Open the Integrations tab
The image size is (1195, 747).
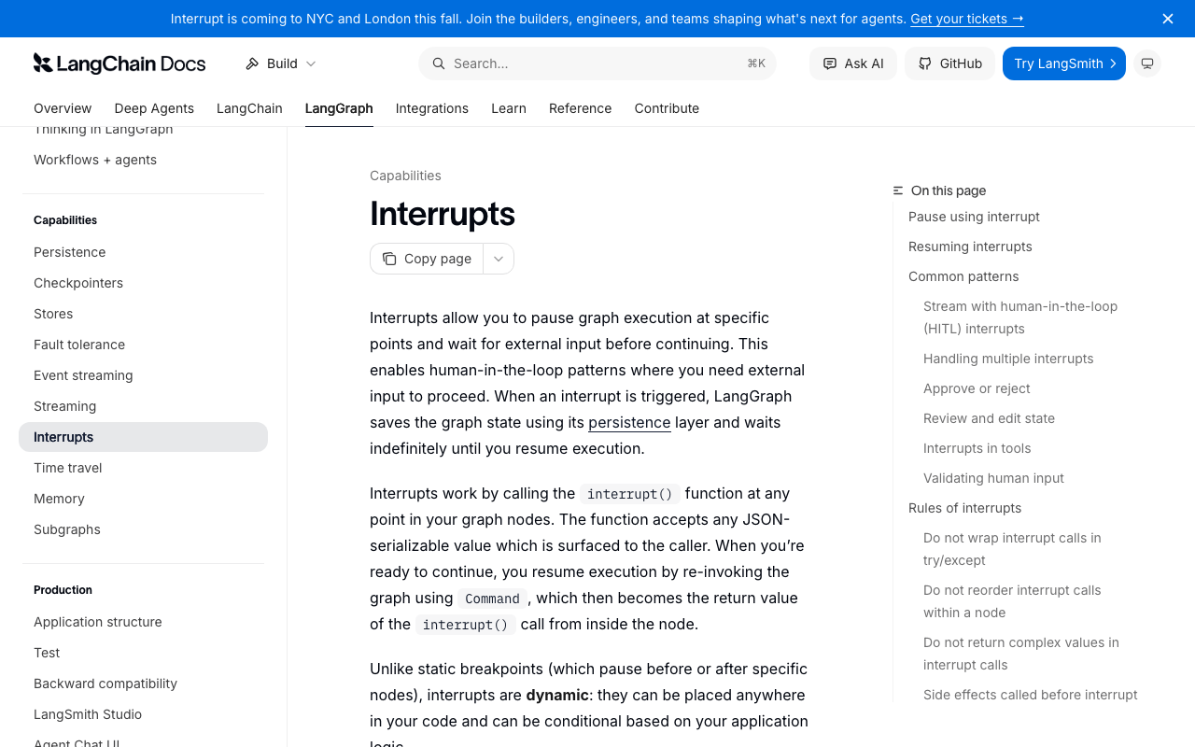click(432, 108)
